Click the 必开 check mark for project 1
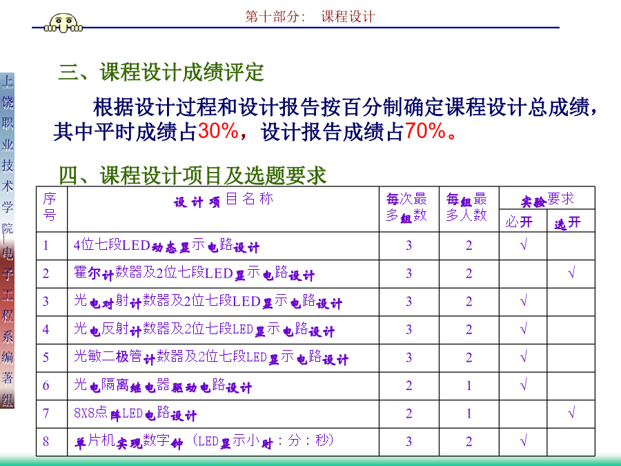 click(x=523, y=245)
